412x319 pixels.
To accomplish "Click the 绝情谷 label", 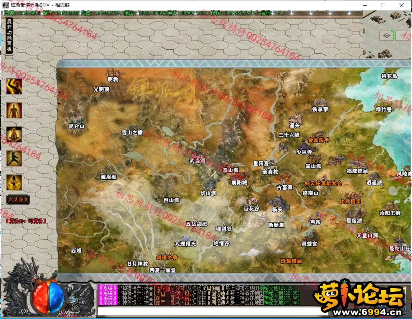I will (222, 243).
